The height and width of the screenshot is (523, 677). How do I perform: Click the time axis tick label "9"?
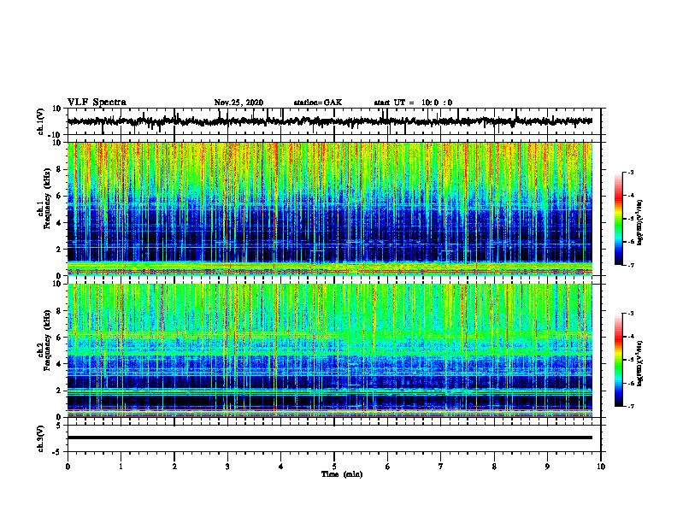coord(547,467)
